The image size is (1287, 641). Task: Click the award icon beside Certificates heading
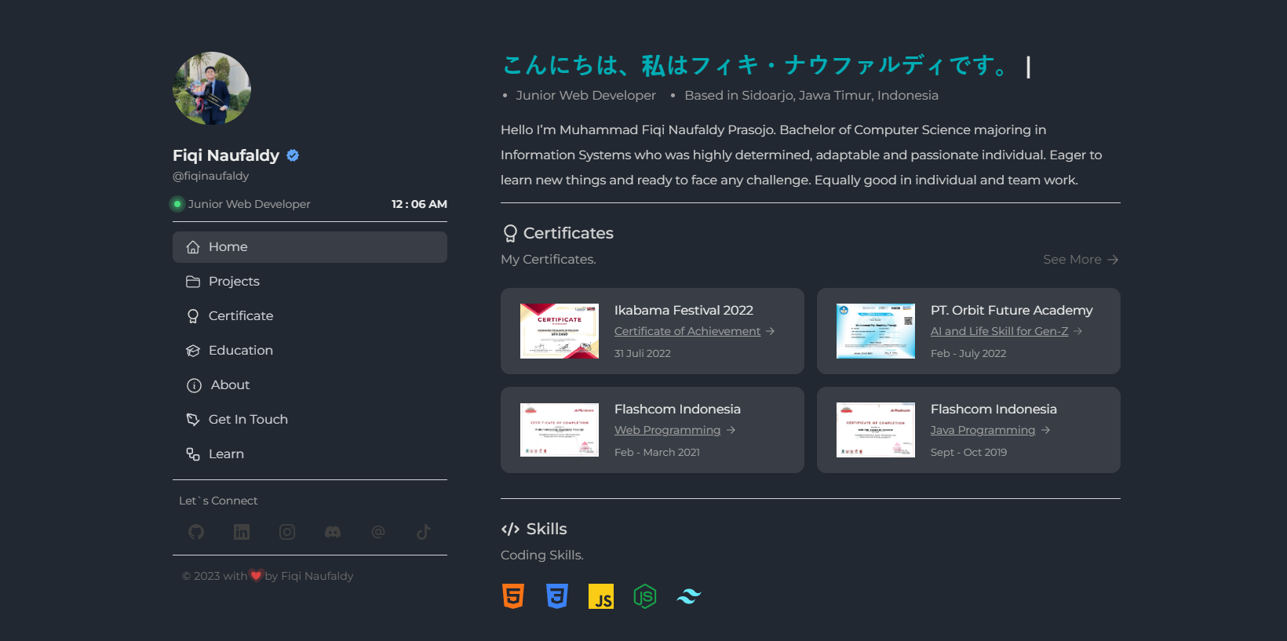(x=510, y=234)
